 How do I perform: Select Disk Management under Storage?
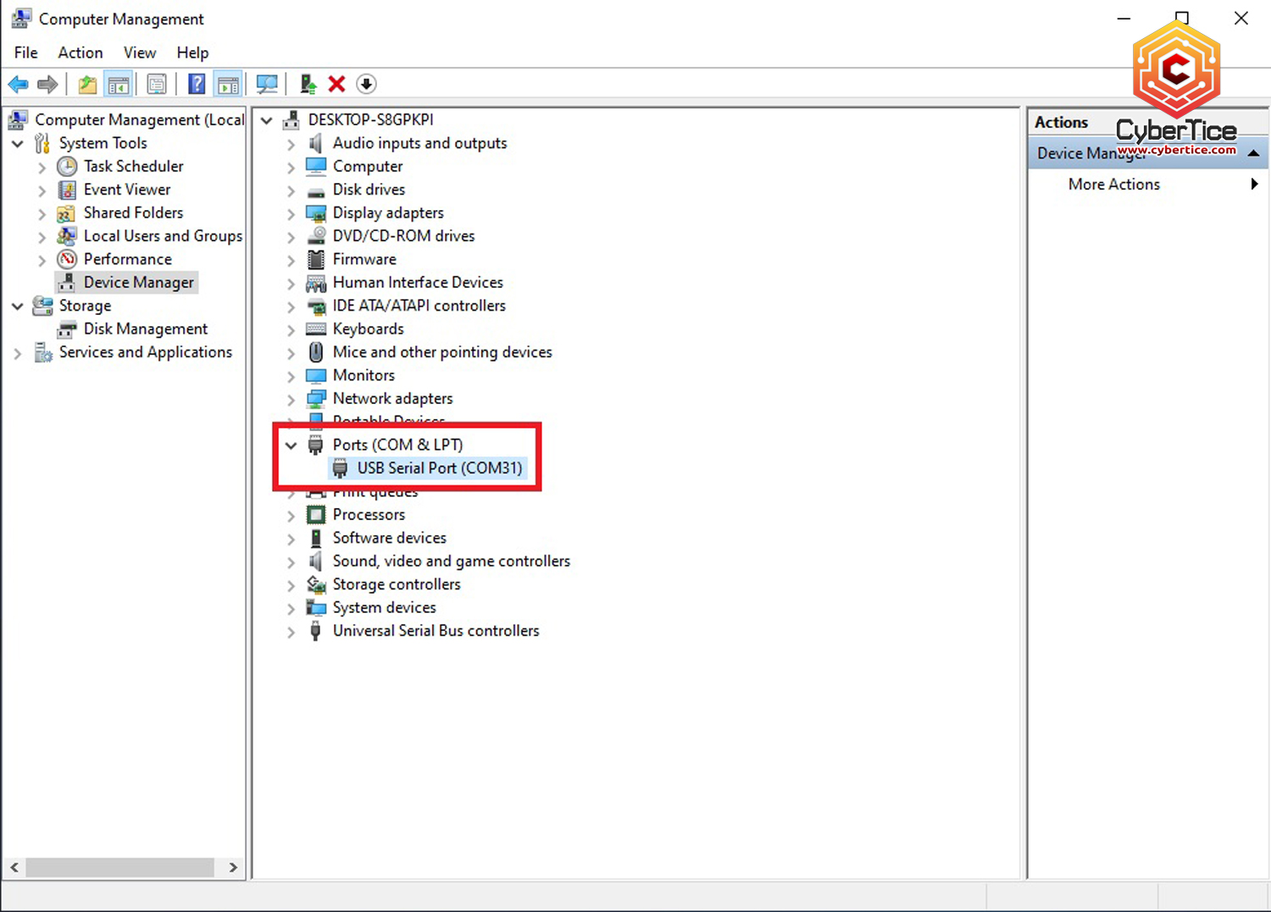145,329
